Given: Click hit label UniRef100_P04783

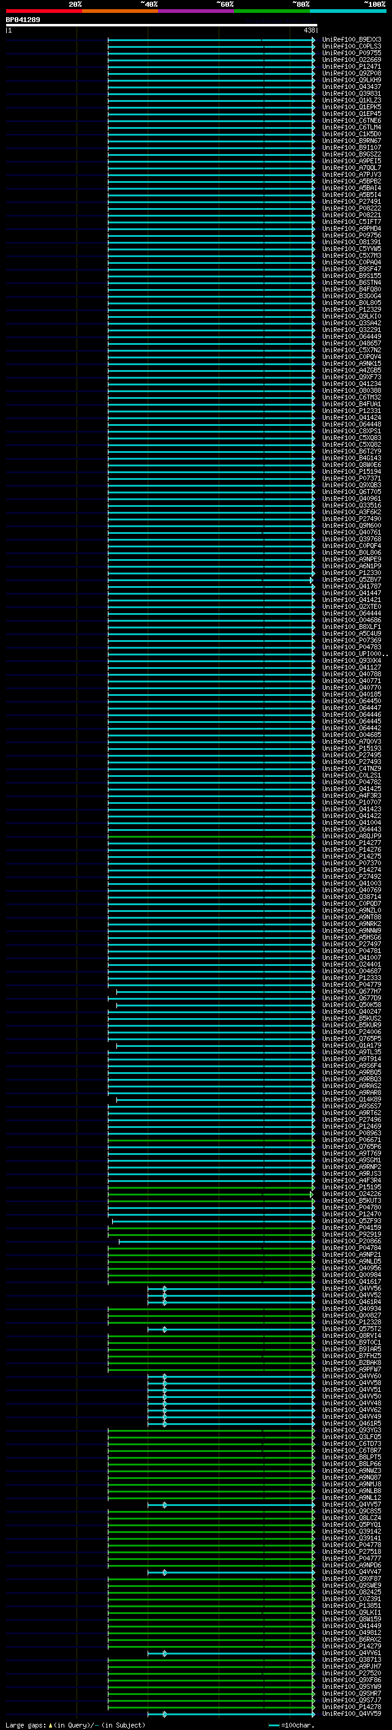Looking at the screenshot, I should [x=352, y=647].
